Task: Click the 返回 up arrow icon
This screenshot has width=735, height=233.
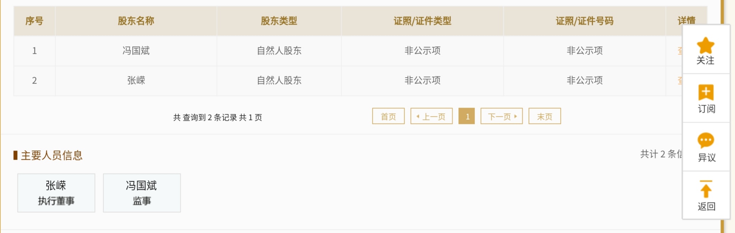Action: coord(706,189)
